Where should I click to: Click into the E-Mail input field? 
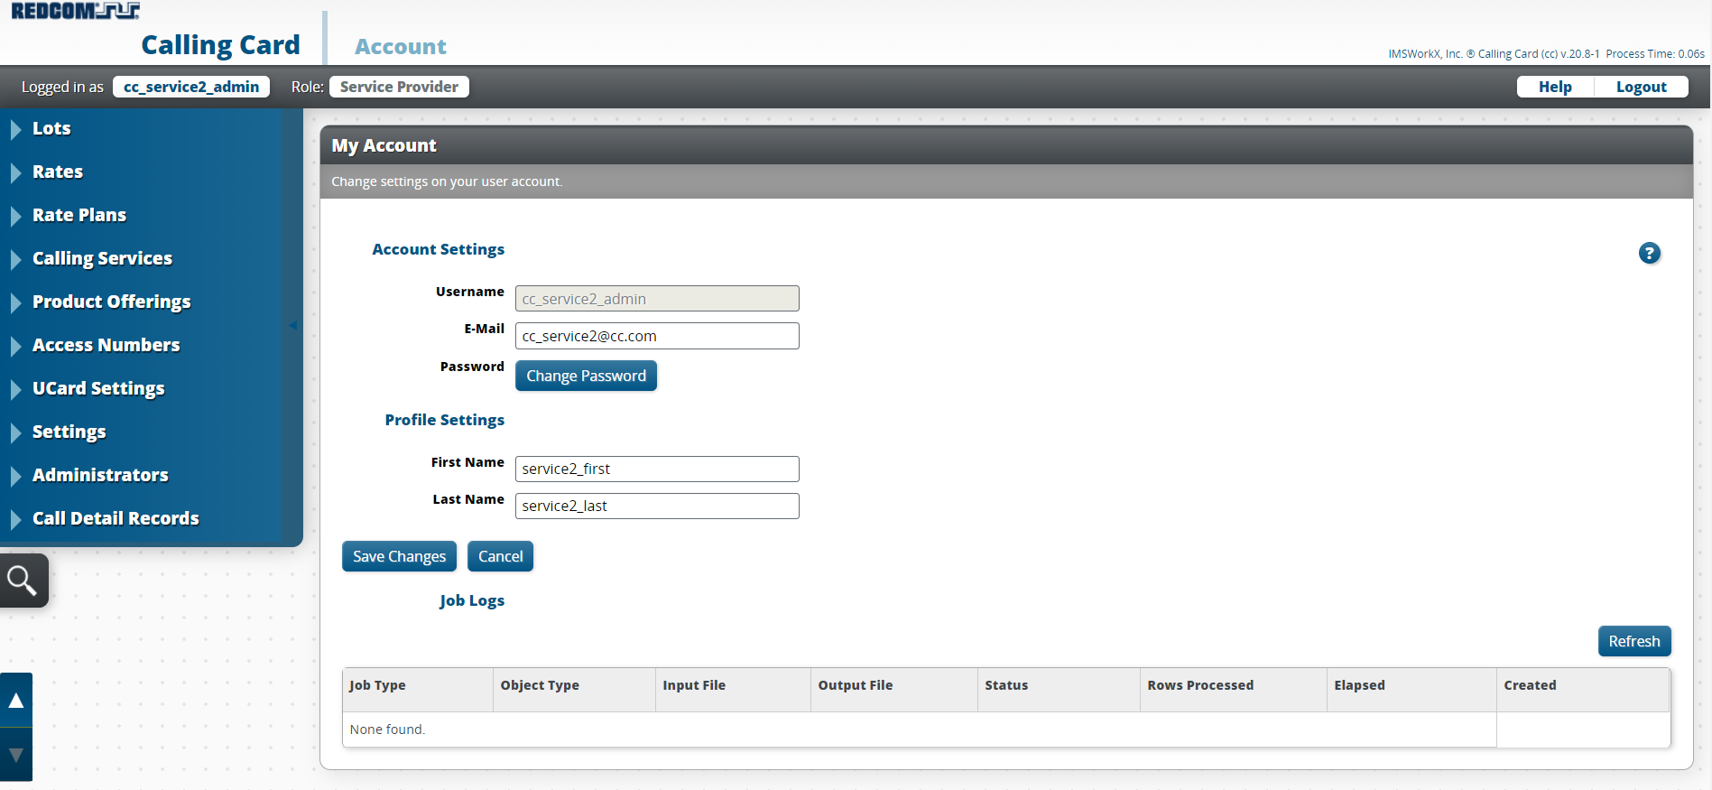coord(657,336)
